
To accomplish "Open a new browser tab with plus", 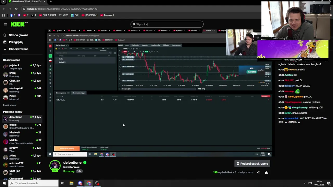I will pos(51,2).
